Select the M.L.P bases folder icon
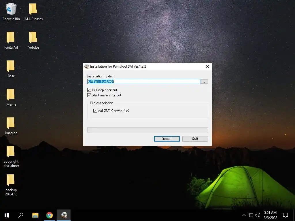 [33, 12]
